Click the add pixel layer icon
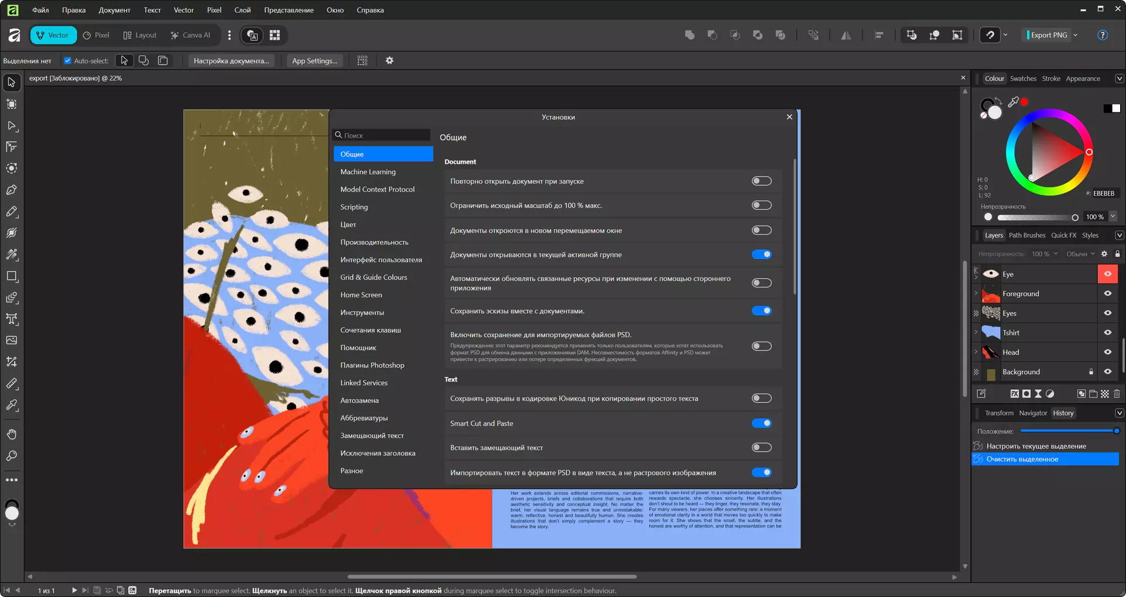This screenshot has width=1126, height=597. coord(1104,394)
